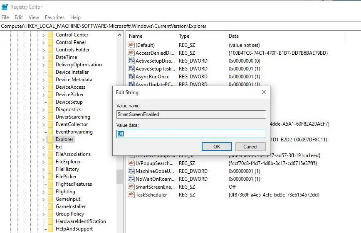Click the 'Off' data of SmartScreenEnabled row
The image size is (361, 233).
232,187
